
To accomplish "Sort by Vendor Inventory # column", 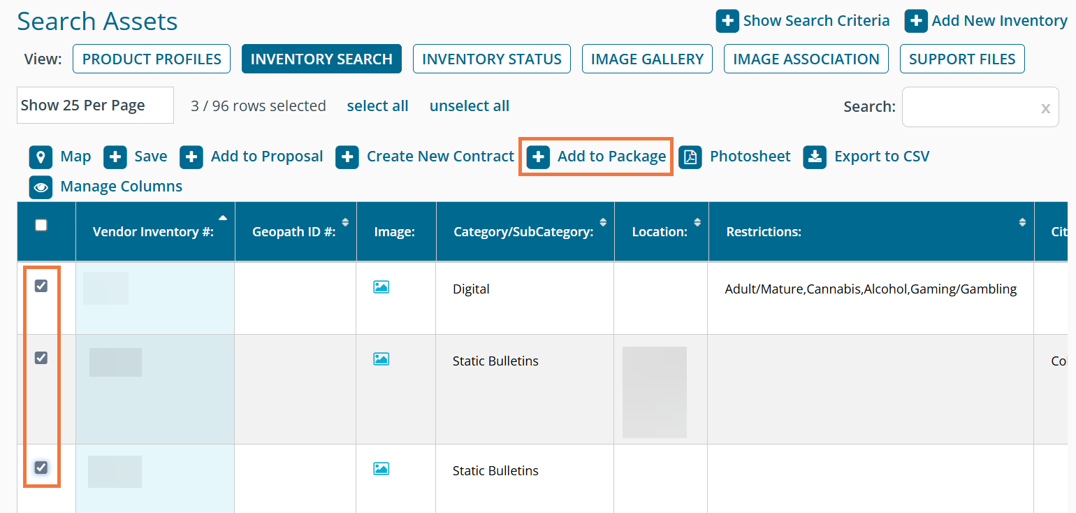I will click(154, 232).
